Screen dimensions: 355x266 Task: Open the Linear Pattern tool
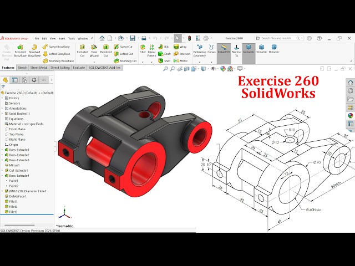(x=151, y=50)
